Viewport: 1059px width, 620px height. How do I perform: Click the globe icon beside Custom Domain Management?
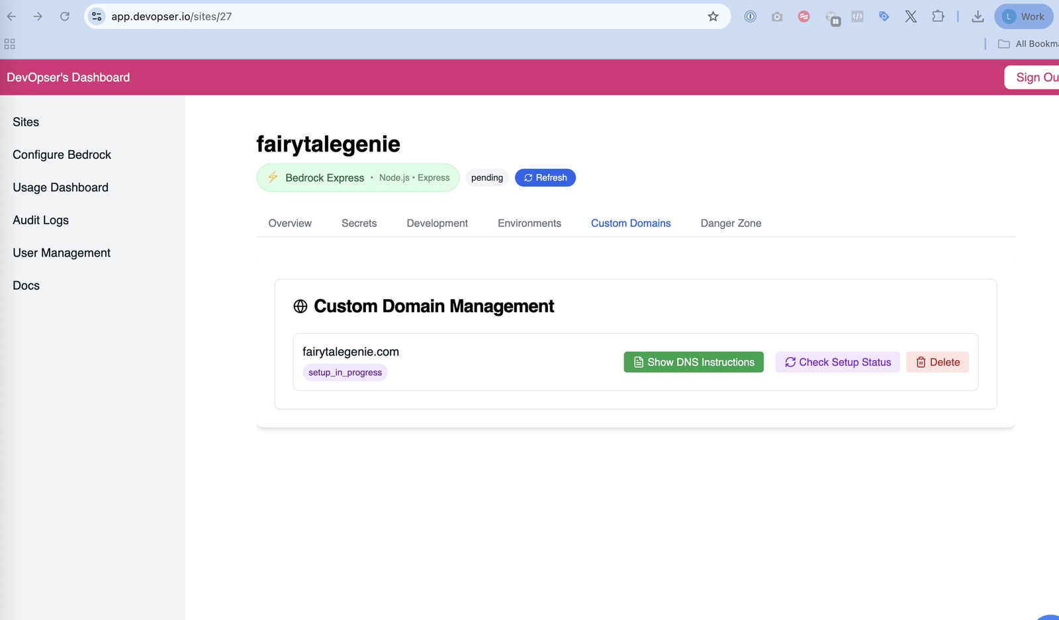pyautogui.click(x=300, y=306)
